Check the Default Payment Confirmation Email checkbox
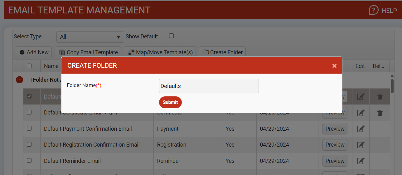Viewport: 402px width, 175px height. 29,128
